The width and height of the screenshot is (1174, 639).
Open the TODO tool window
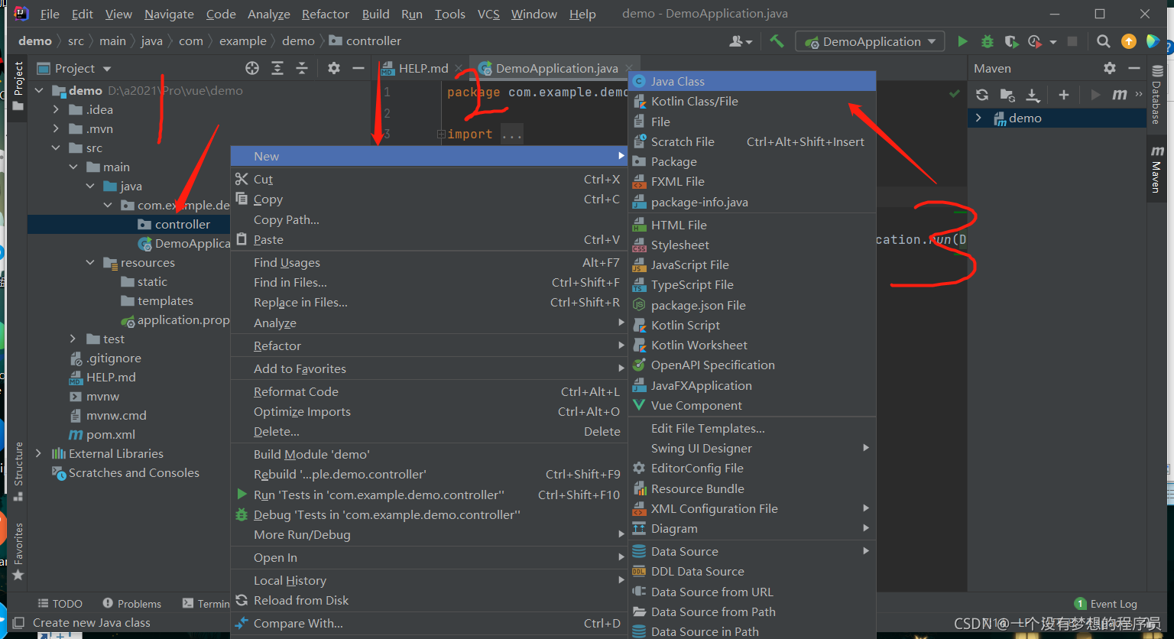[60, 604]
